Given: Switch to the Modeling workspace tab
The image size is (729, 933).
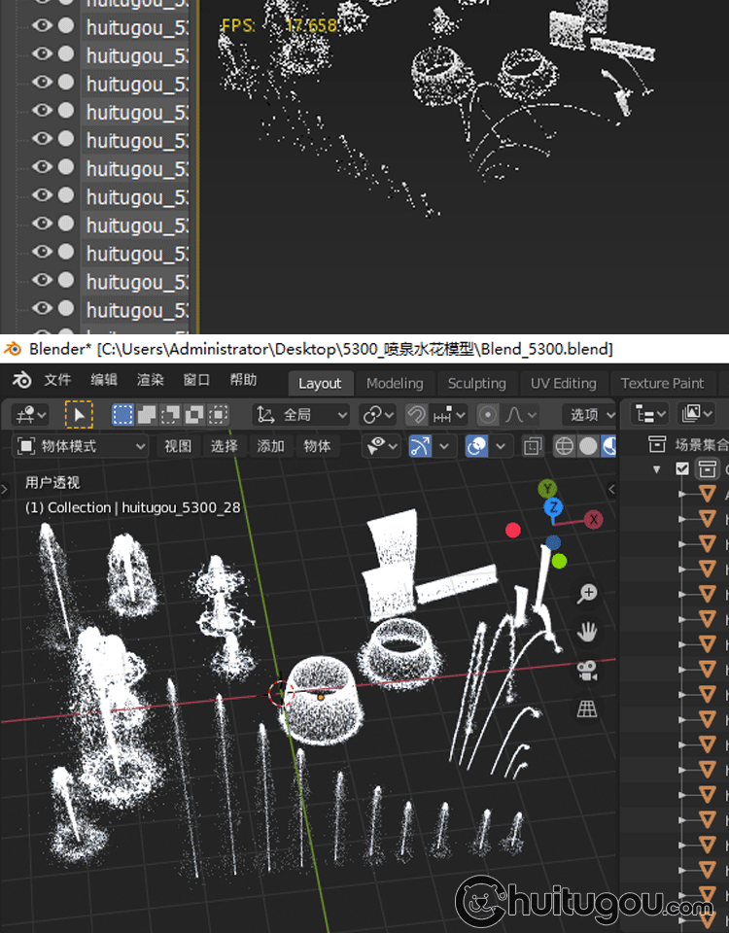Looking at the screenshot, I should coord(395,384).
